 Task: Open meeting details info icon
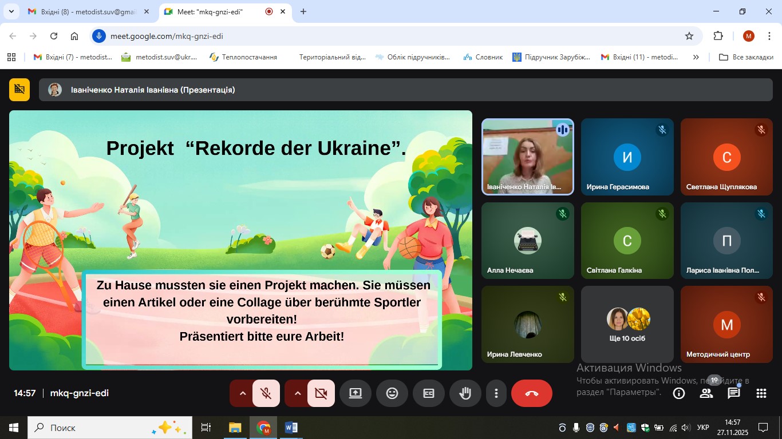(x=679, y=393)
